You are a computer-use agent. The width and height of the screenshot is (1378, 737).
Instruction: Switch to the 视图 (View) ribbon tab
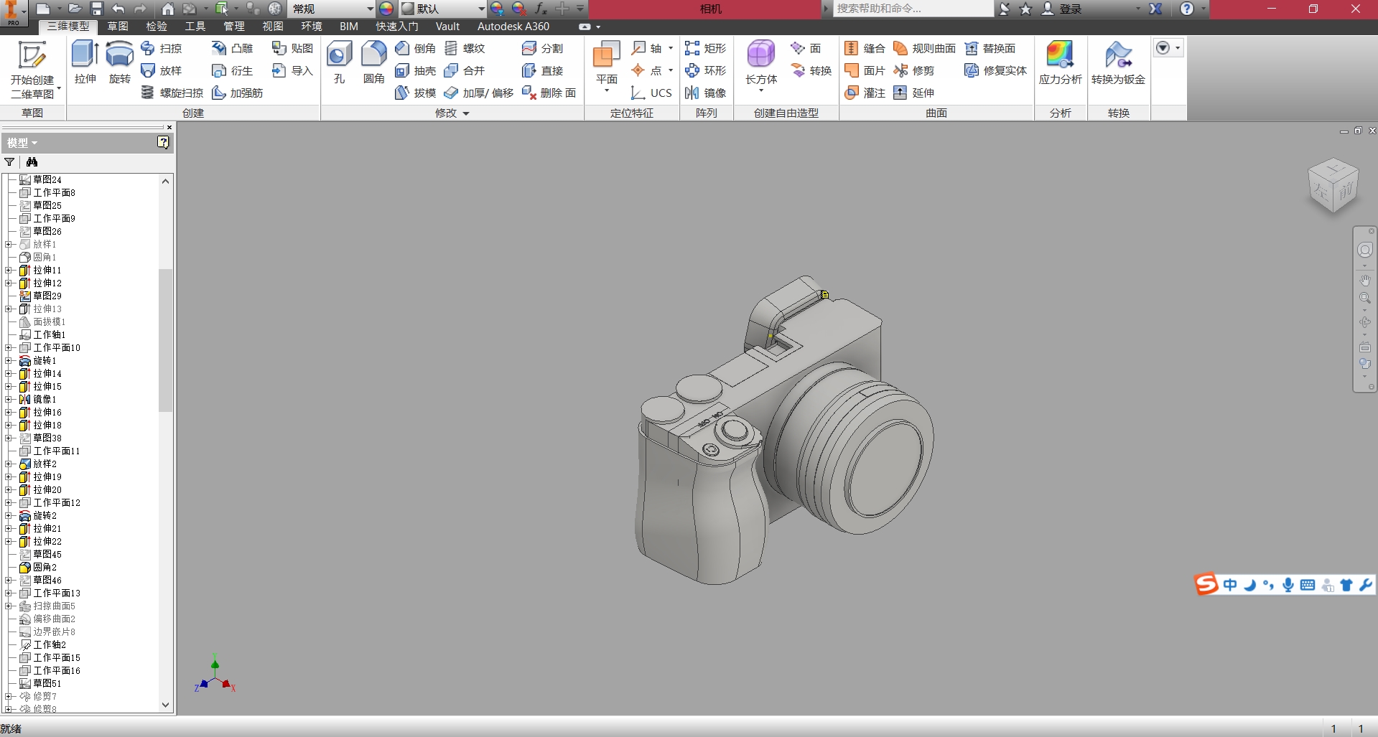[x=273, y=27]
